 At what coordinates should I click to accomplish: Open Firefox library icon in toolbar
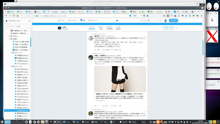[164, 16]
